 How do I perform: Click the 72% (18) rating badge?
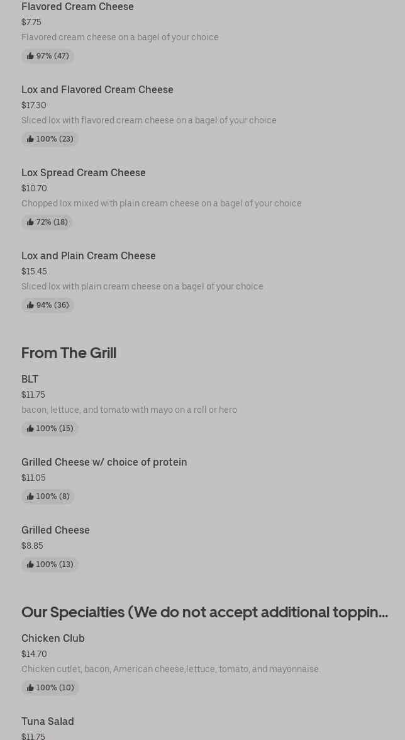47,222
